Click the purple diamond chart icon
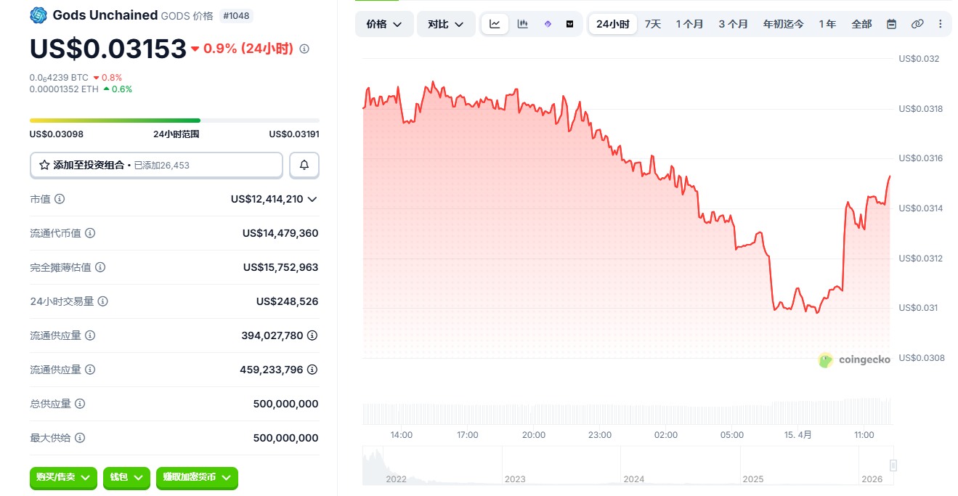The height and width of the screenshot is (496, 958). [x=548, y=24]
